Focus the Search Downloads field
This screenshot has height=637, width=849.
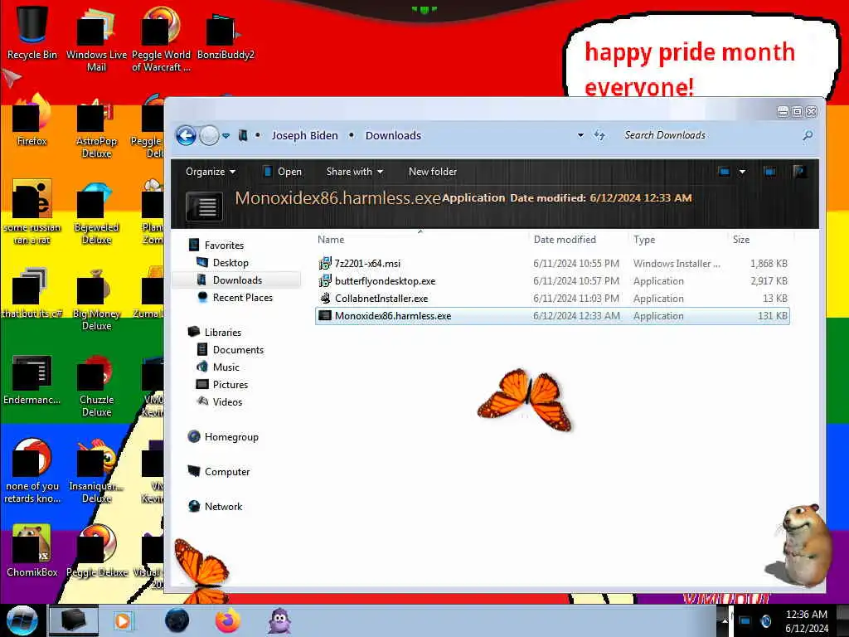[710, 135]
